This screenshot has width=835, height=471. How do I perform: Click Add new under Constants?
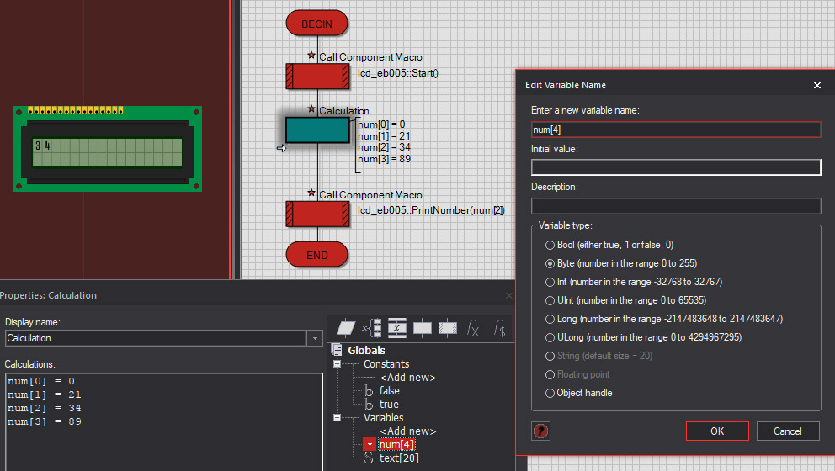click(408, 378)
